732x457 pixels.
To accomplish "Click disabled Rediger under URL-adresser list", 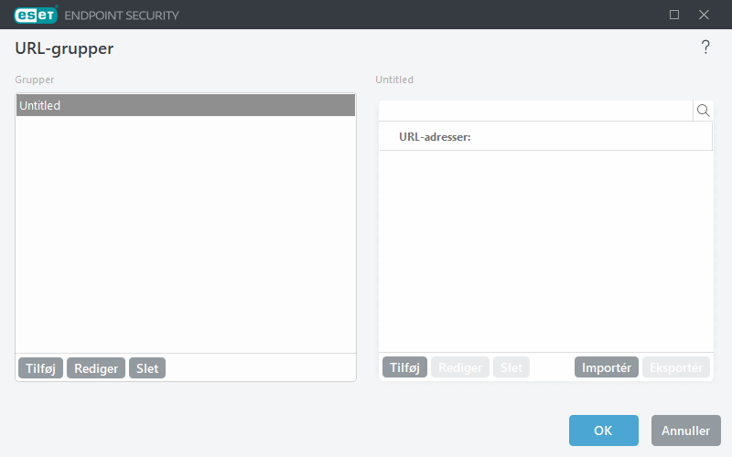I will click(460, 367).
